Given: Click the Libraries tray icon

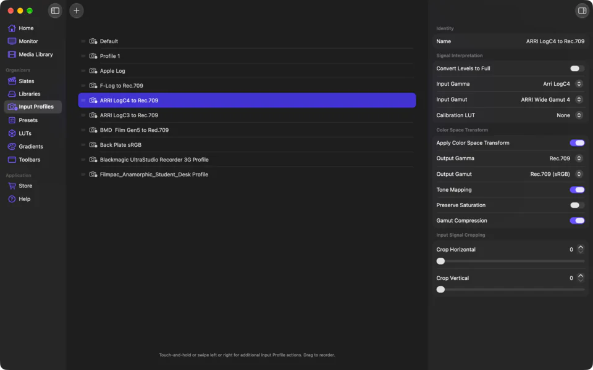Looking at the screenshot, I should tap(12, 94).
